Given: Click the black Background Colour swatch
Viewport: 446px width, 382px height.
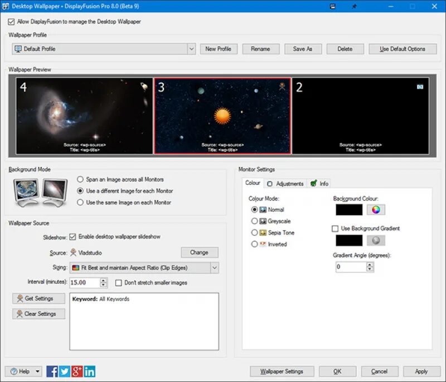Looking at the screenshot, I should (349, 209).
